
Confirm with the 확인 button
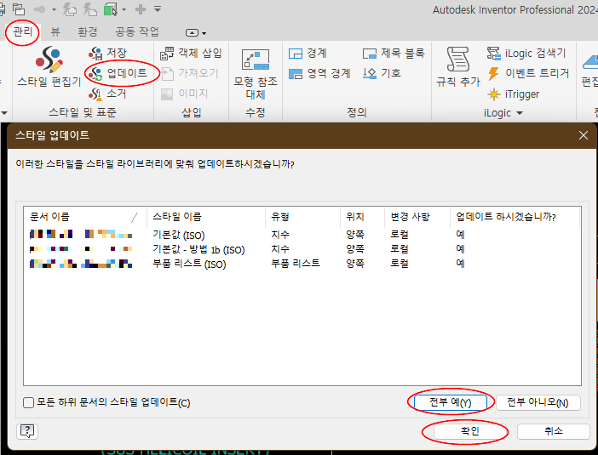pyautogui.click(x=470, y=431)
